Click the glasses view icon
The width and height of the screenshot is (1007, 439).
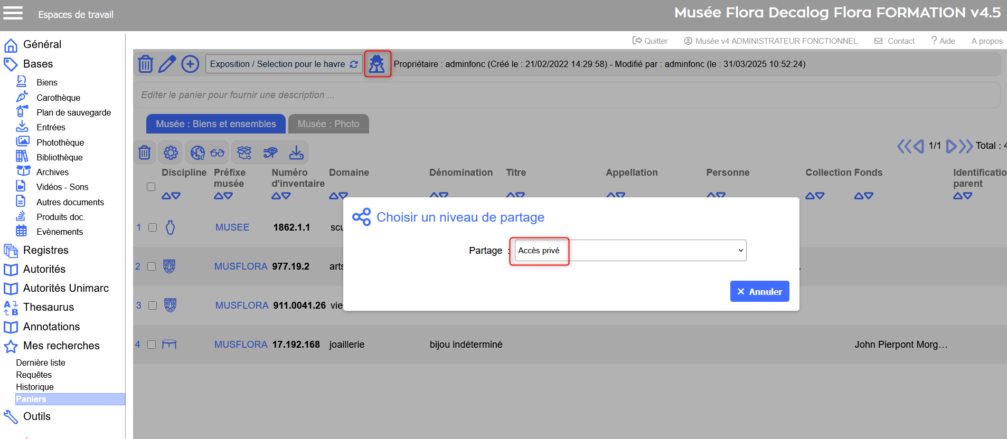(218, 153)
